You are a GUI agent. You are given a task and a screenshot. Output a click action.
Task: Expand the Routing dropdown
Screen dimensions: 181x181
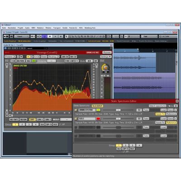[x=54, y=57]
